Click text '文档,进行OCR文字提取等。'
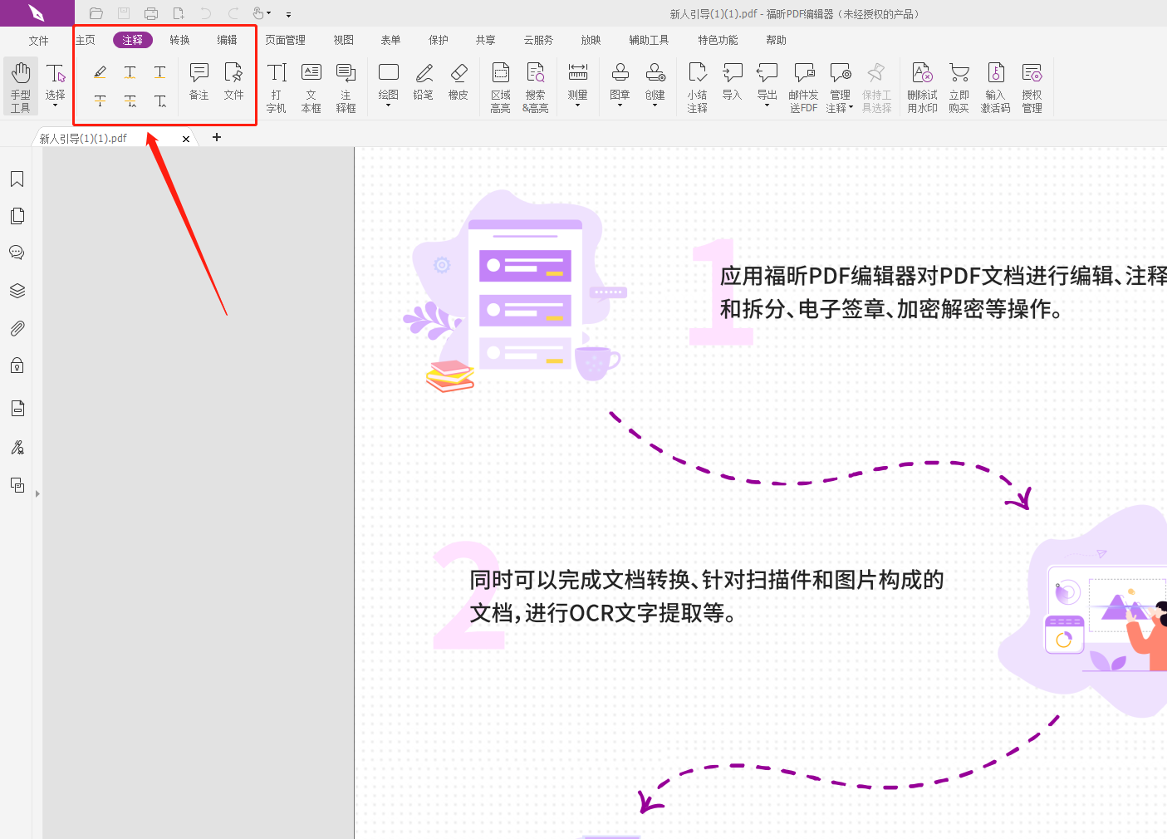Screen dimensions: 1167x839 (602, 613)
